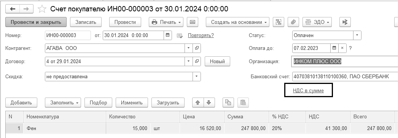Image resolution: width=398 pixels, height=138 pixels.
Task: Paste rows from clipboard icon
Action: click(x=243, y=102)
